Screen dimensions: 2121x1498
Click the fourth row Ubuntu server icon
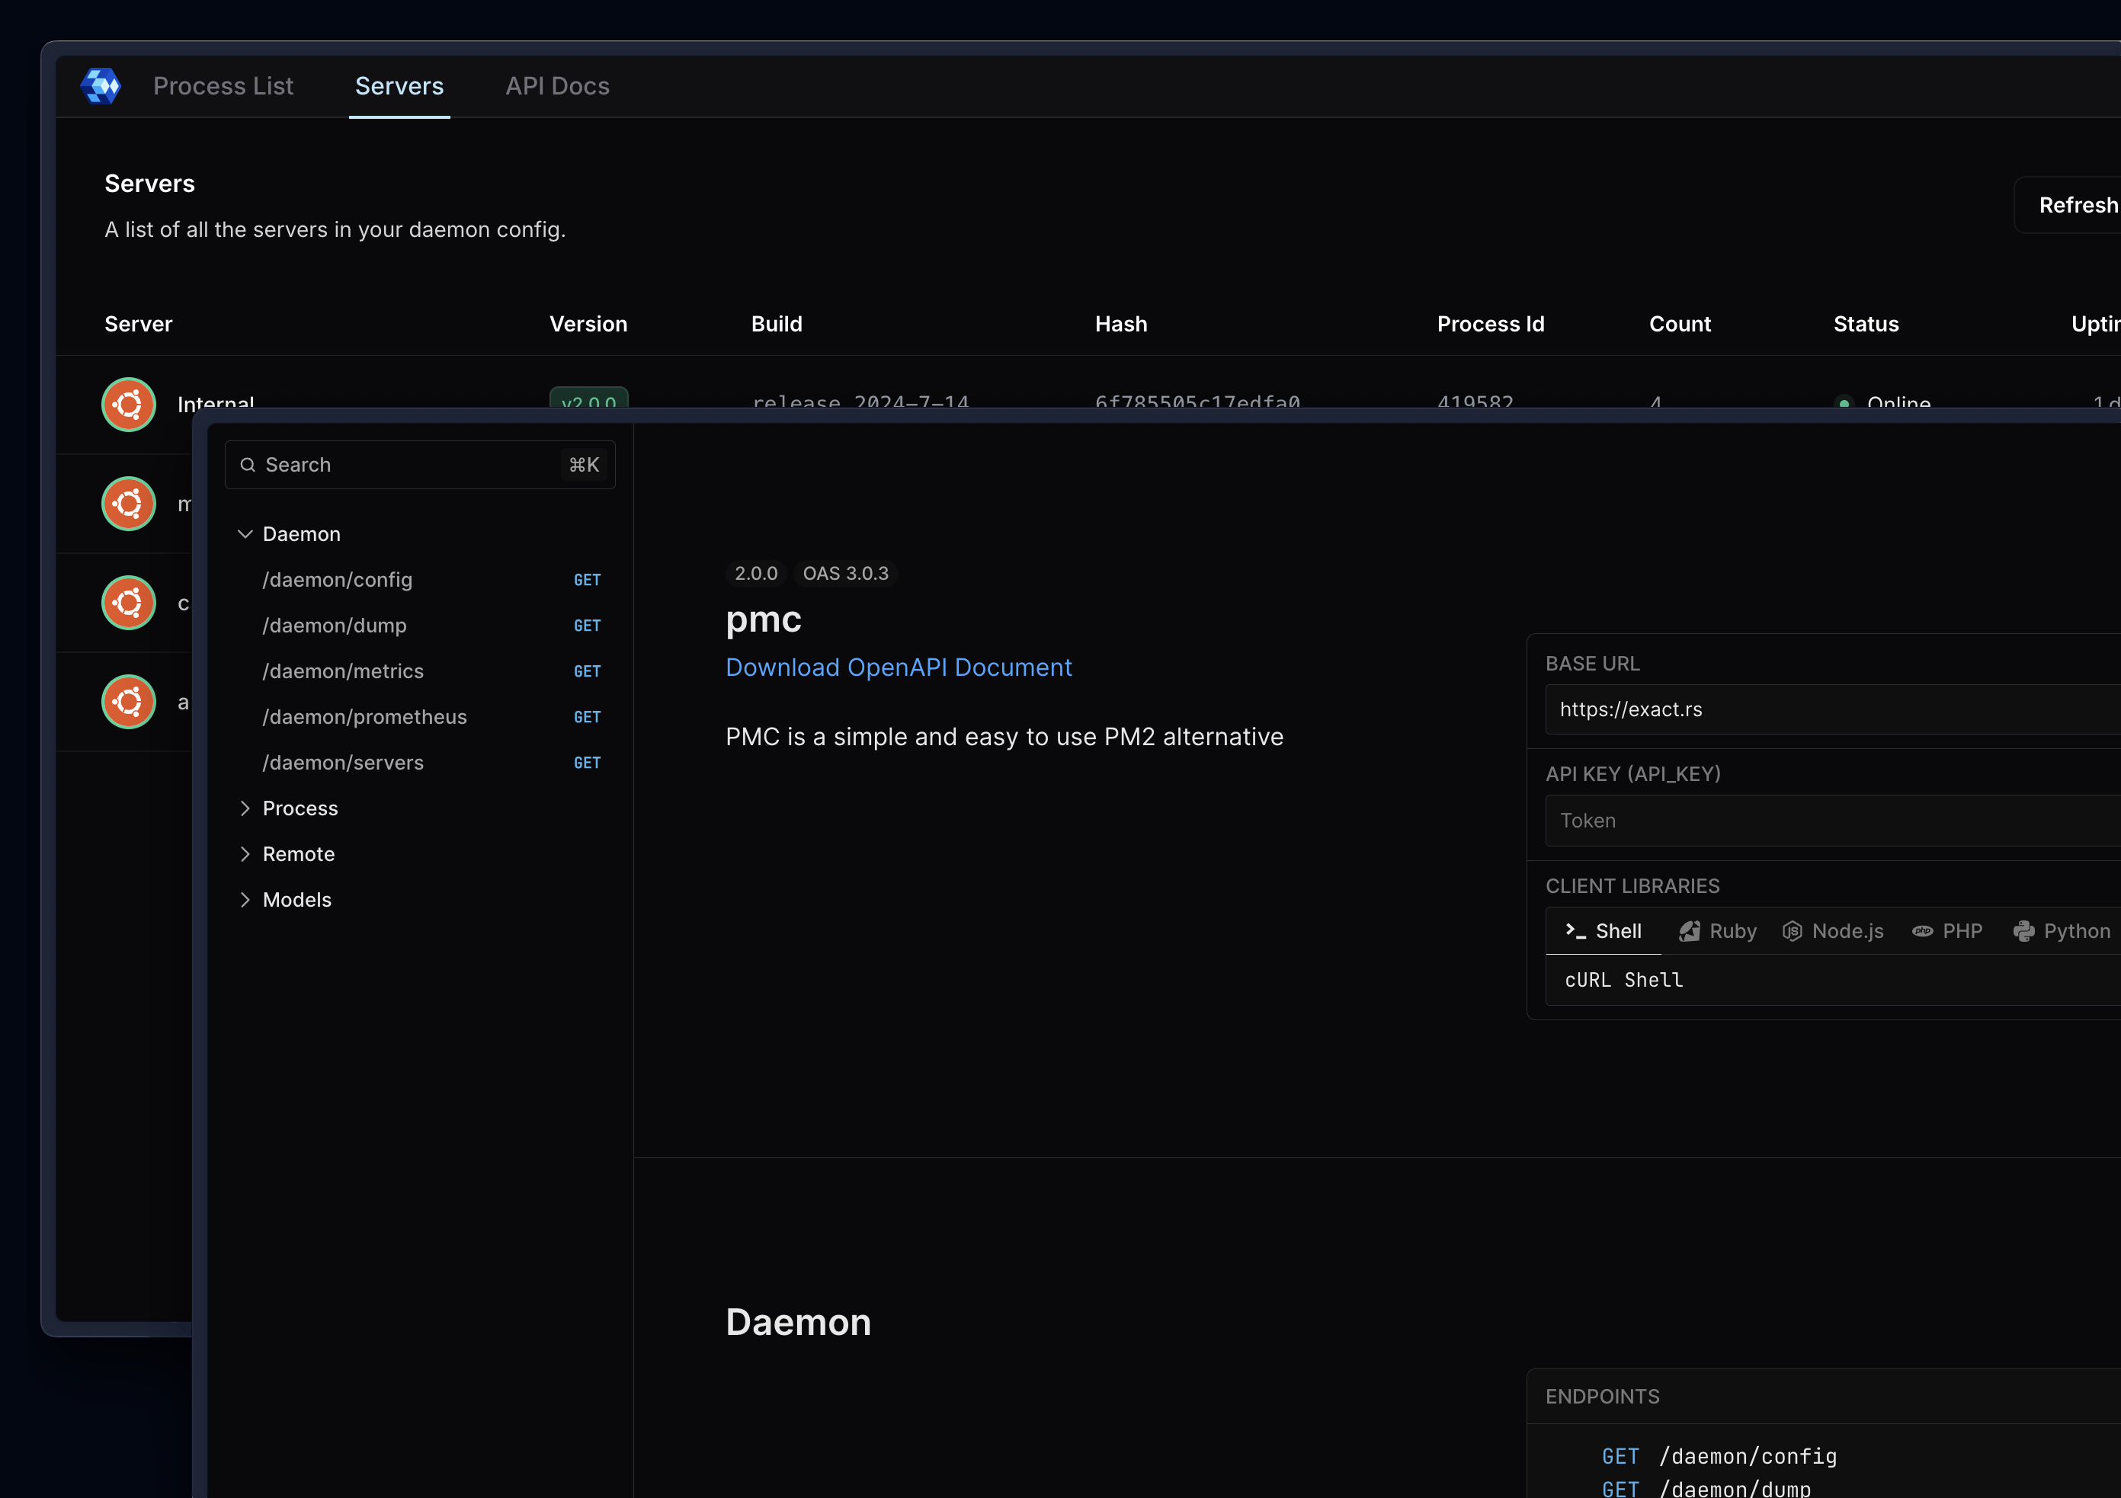pos(128,702)
